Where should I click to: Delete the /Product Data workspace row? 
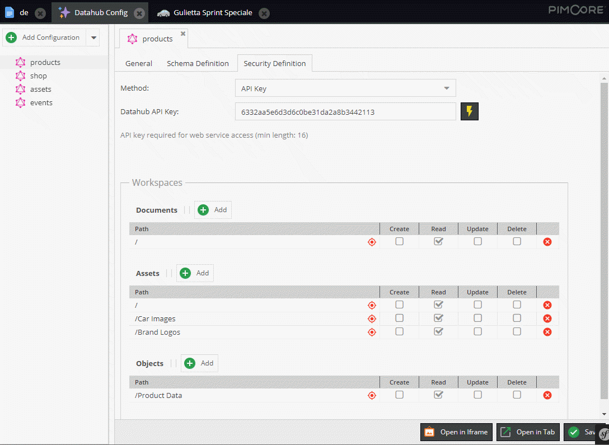pyautogui.click(x=547, y=395)
